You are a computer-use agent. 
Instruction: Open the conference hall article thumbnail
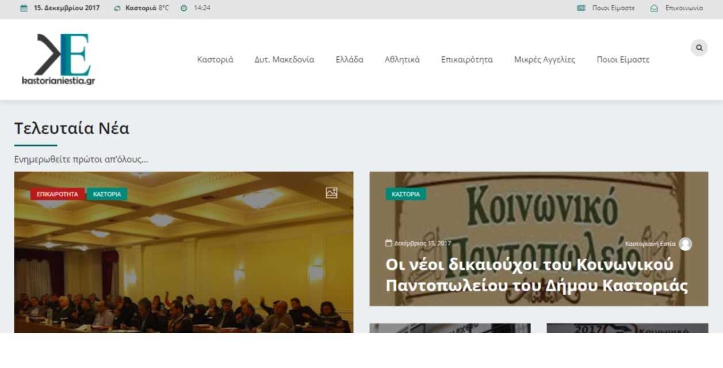coord(183,264)
